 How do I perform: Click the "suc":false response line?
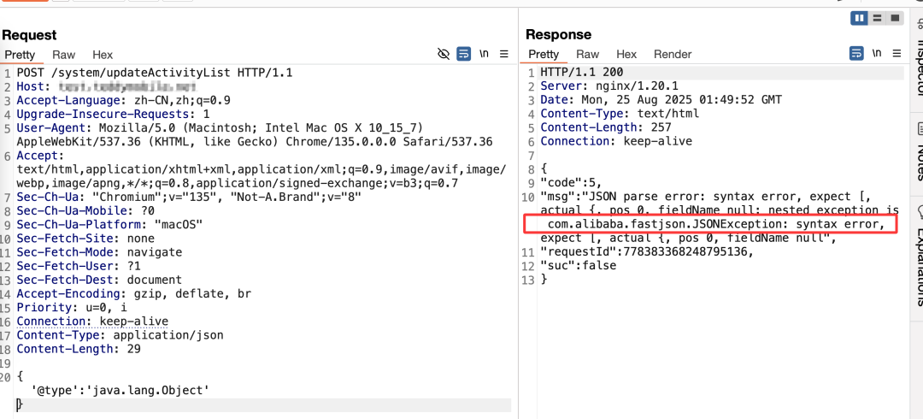[578, 265]
